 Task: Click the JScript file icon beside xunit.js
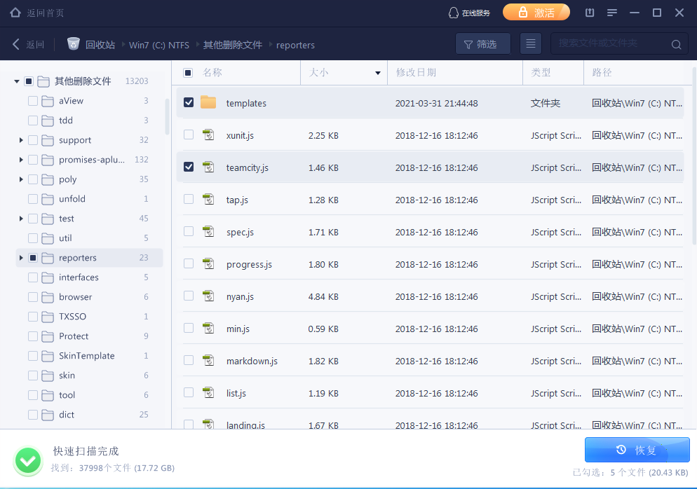208,135
